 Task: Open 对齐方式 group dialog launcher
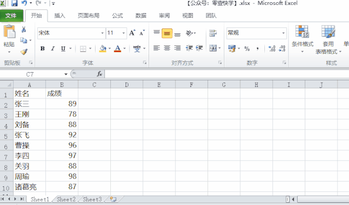click(x=220, y=63)
